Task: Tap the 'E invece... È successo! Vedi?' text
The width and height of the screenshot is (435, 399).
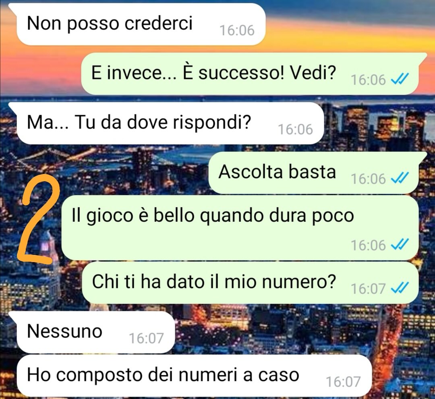Action: 213,73
